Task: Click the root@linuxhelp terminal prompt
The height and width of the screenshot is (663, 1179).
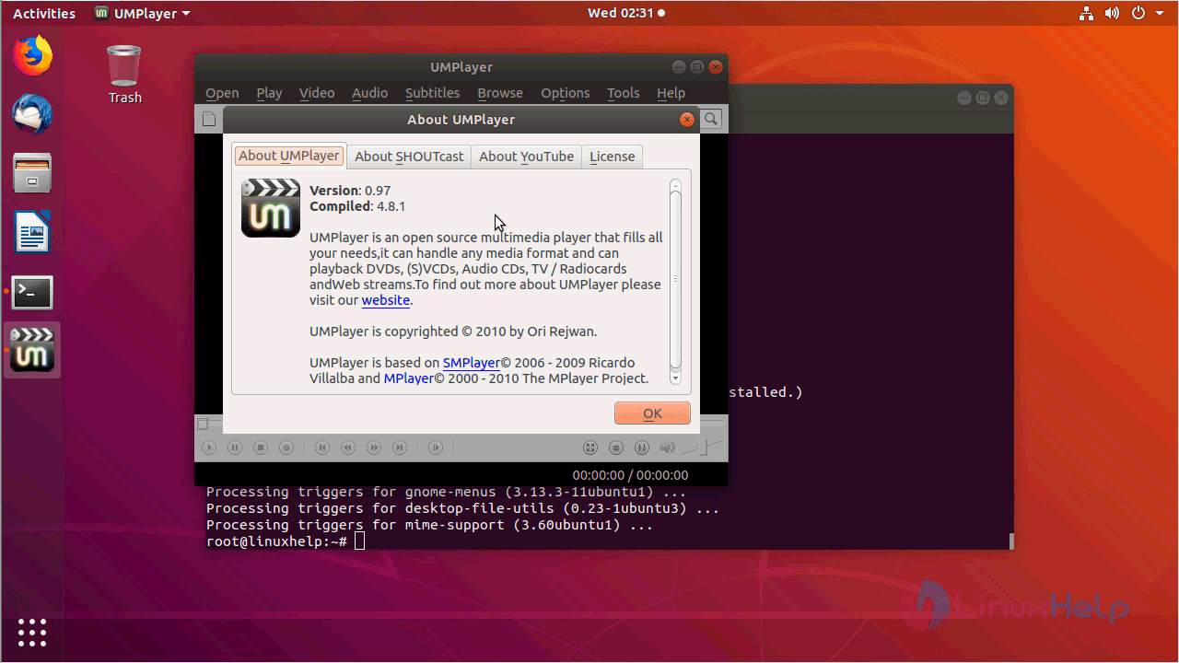Action: (276, 541)
